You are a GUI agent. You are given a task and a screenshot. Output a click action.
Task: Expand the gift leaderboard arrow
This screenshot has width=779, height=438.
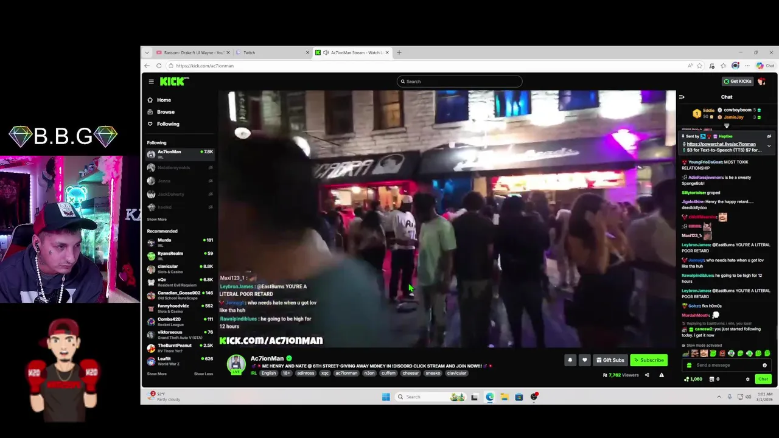(726, 126)
